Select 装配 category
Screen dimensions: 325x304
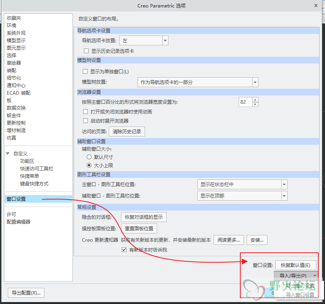[11, 70]
